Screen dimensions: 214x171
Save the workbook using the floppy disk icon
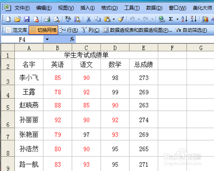pyautogui.click(x=27, y=19)
